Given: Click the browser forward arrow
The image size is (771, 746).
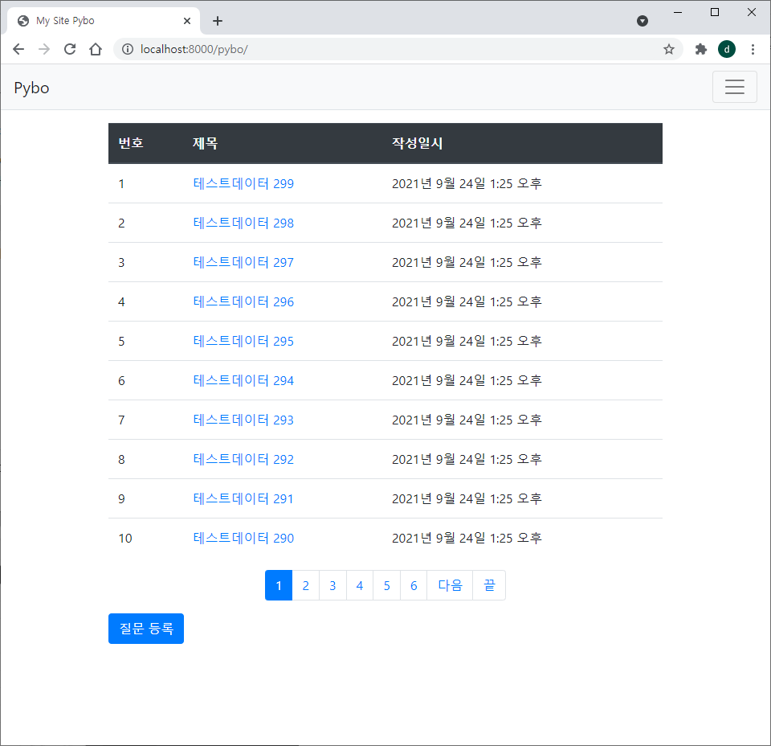Looking at the screenshot, I should 44,49.
